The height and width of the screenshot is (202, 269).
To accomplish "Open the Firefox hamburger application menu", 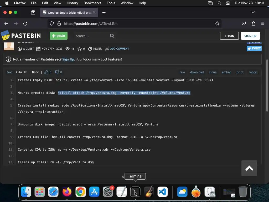I will click(262, 23).
